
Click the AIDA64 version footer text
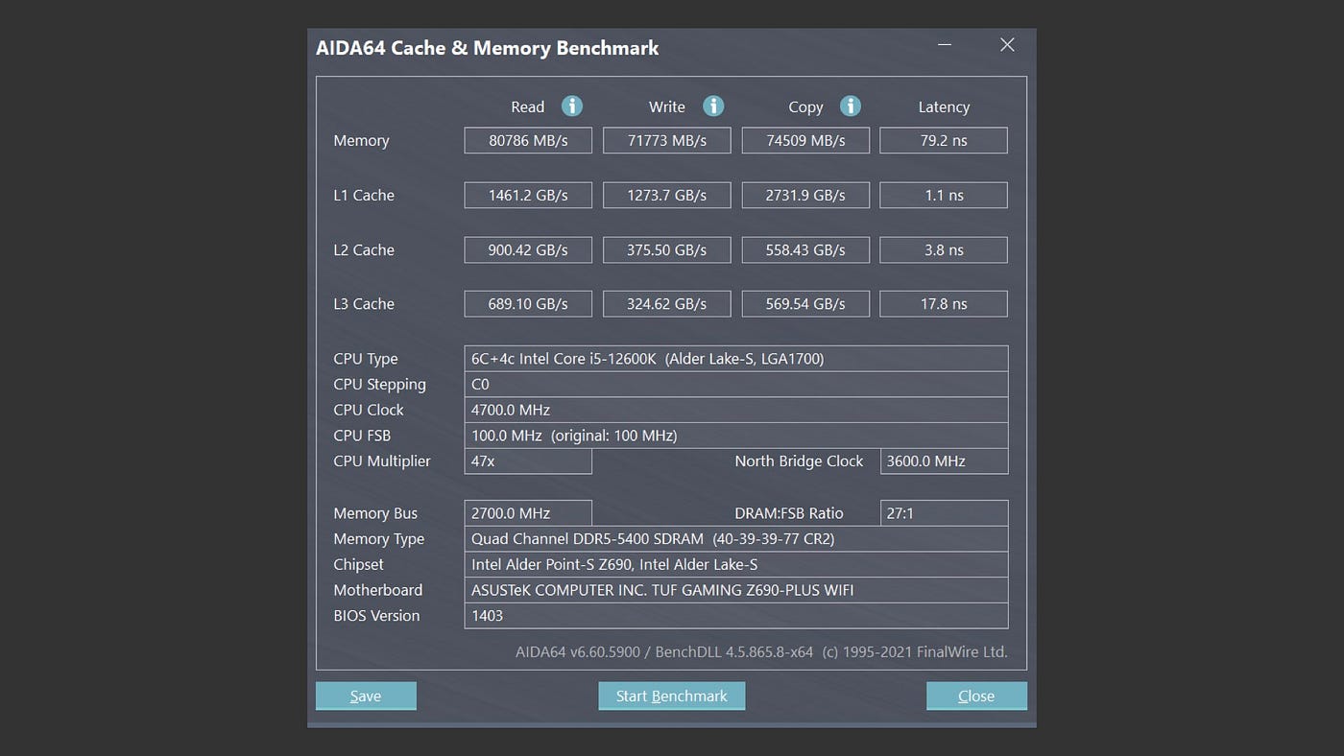[761, 651]
